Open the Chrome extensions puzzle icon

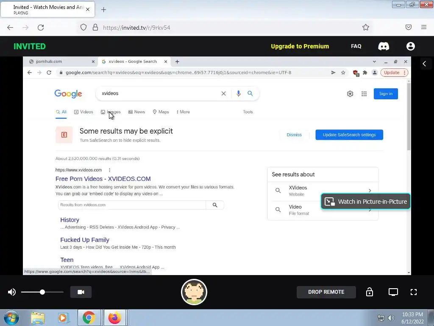coord(365,73)
